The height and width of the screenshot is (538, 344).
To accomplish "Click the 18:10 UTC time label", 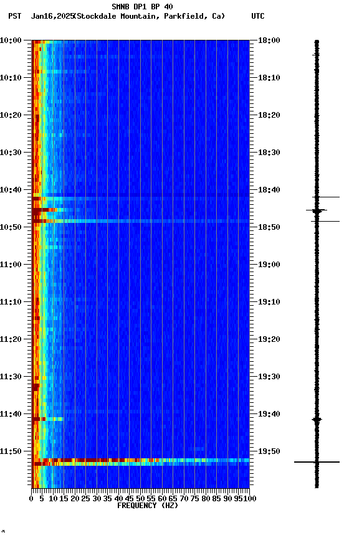I will (x=269, y=78).
